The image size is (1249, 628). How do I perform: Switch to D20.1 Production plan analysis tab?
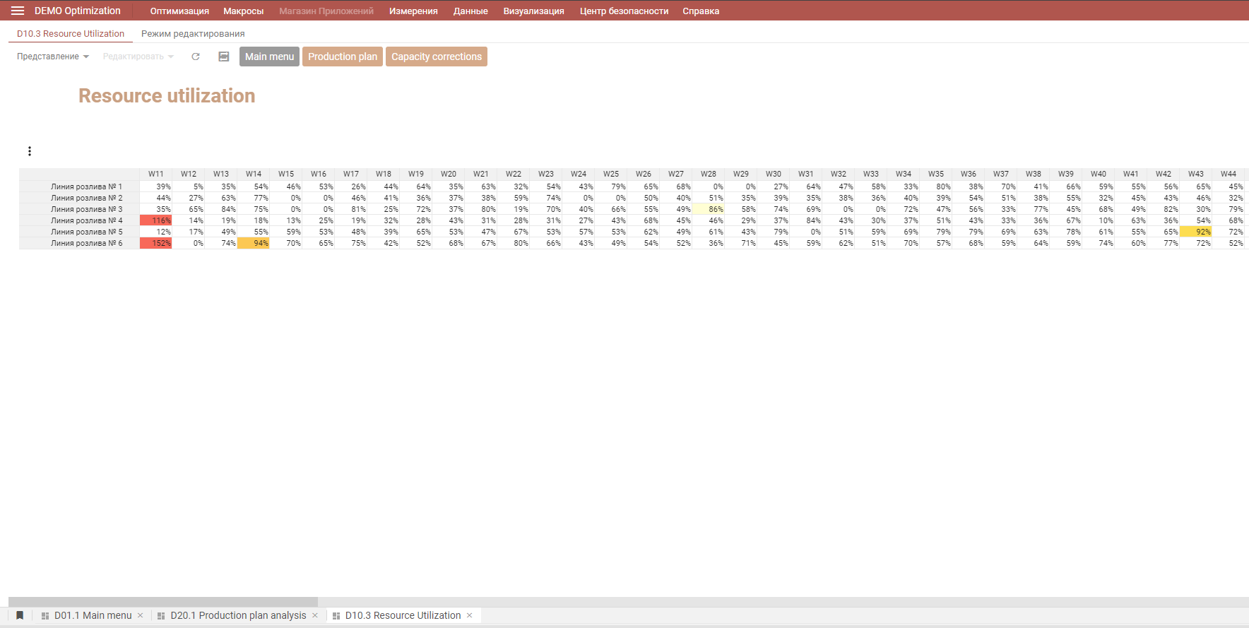238,615
